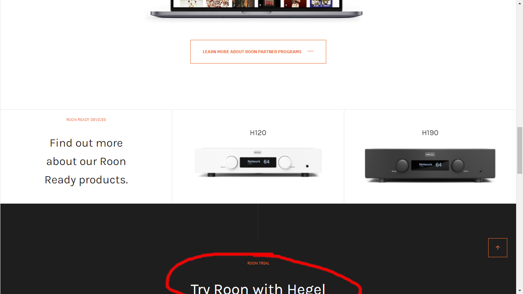This screenshot has height=294, width=523.
Task: Click the scroll-to-top arrow button
Action: [498, 248]
